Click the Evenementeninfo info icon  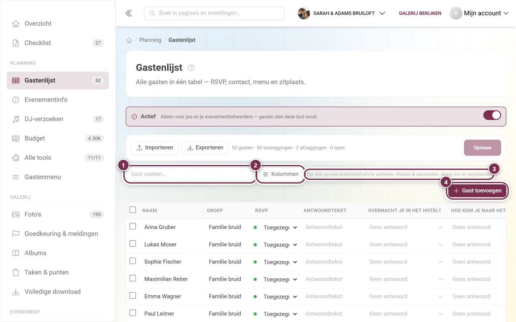click(x=16, y=100)
